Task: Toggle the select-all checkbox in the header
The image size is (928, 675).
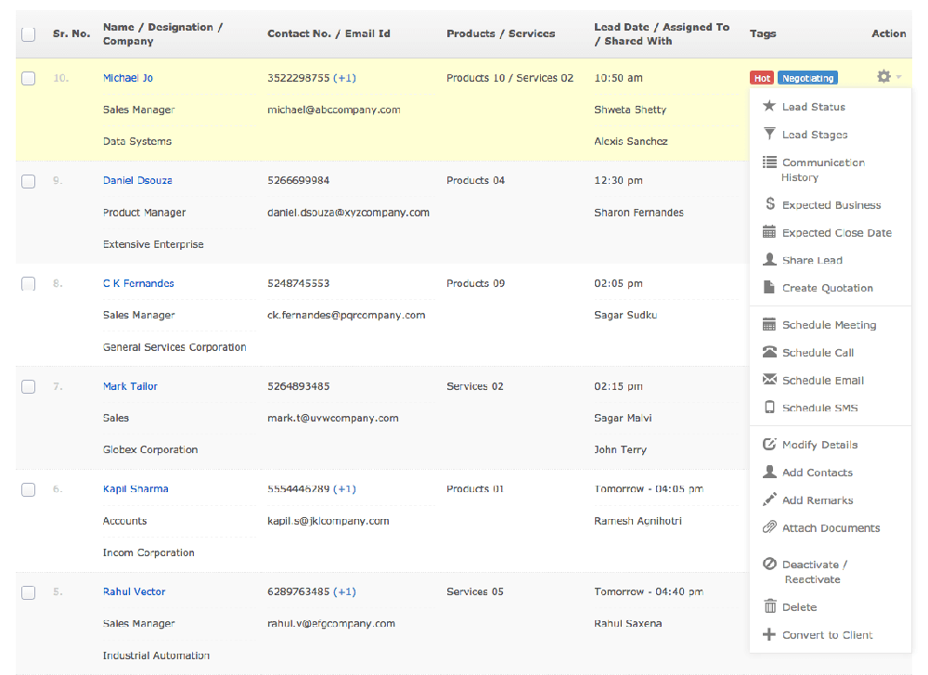Action: coord(29,34)
